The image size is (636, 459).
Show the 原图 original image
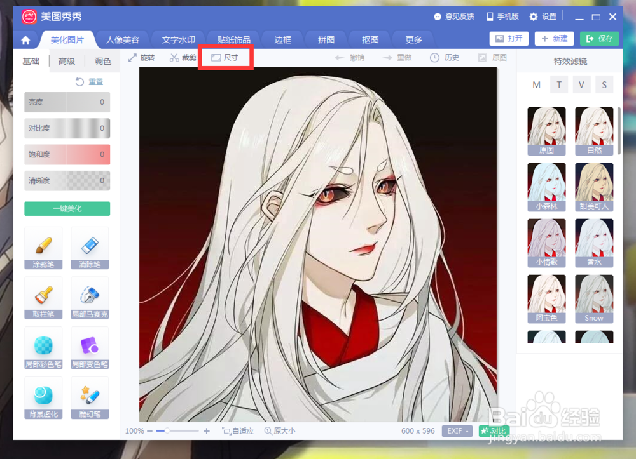pyautogui.click(x=492, y=58)
